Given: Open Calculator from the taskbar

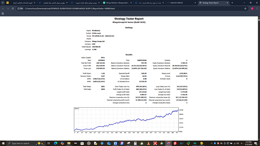Looking at the screenshot, I should tap(135, 143).
